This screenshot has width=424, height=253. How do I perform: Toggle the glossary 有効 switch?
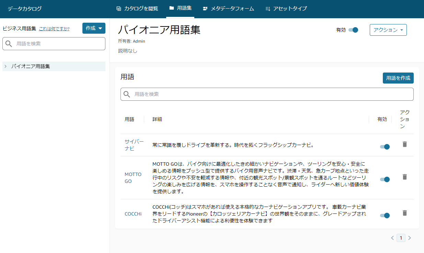353,30
